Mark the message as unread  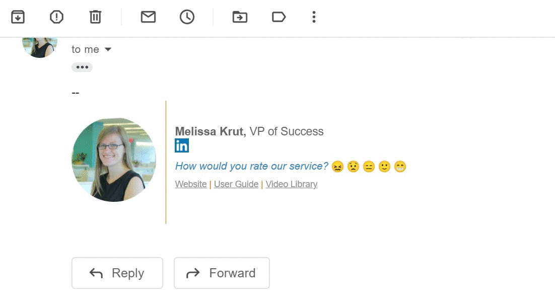(x=148, y=17)
